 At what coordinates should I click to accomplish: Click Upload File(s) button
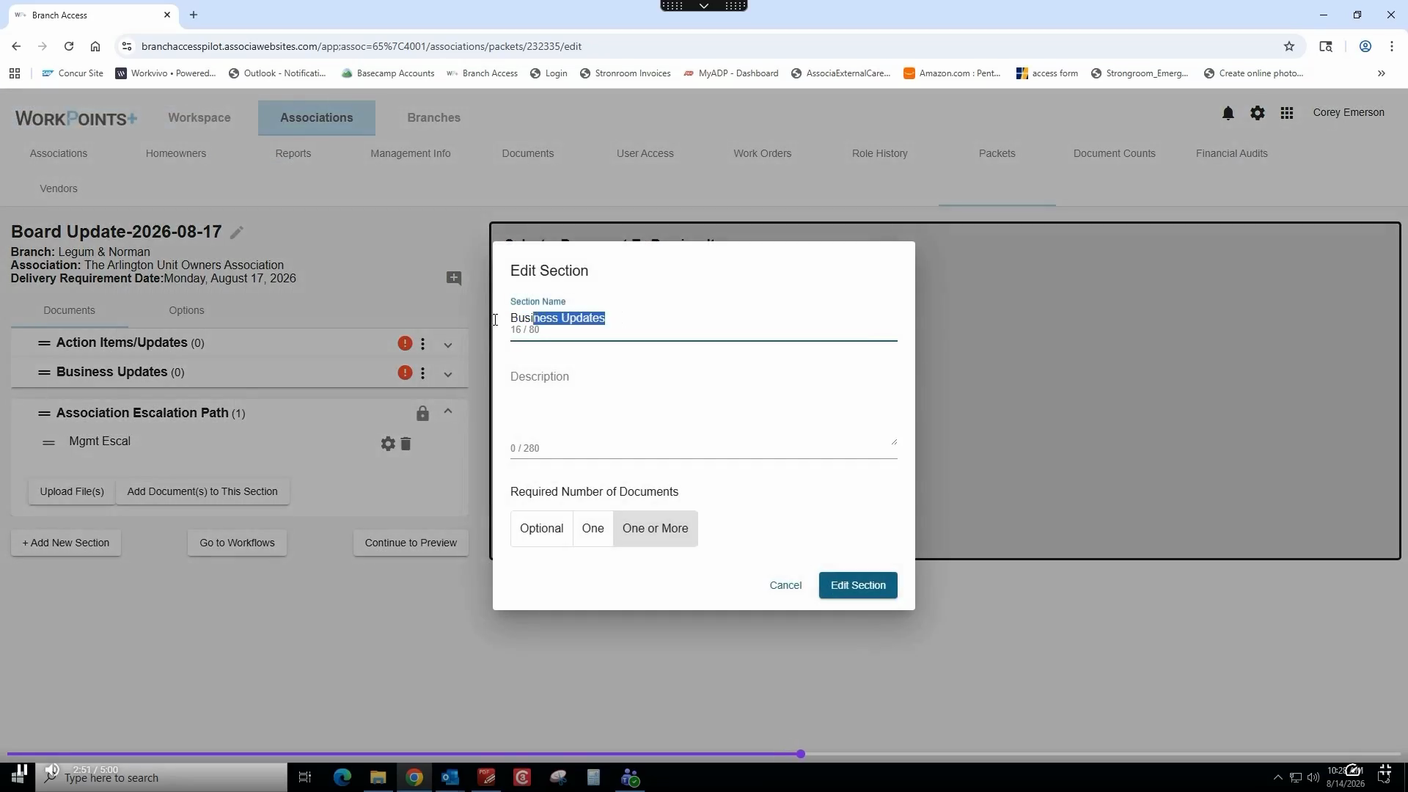tap(72, 491)
